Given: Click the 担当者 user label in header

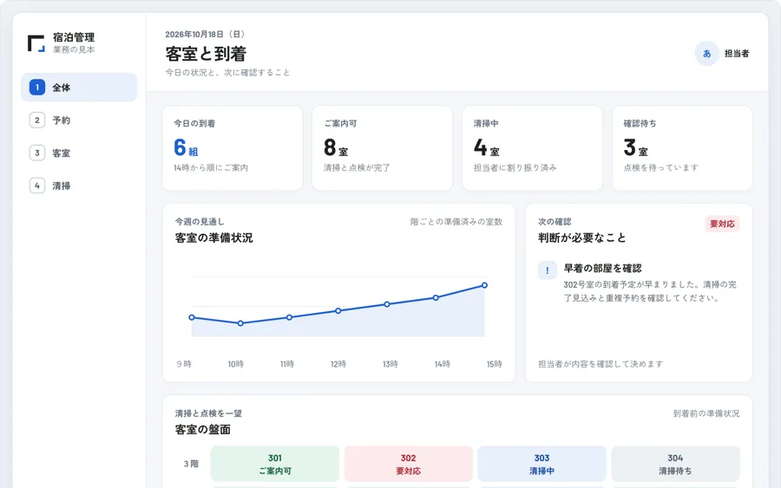Looking at the screenshot, I should pyautogui.click(x=737, y=54).
